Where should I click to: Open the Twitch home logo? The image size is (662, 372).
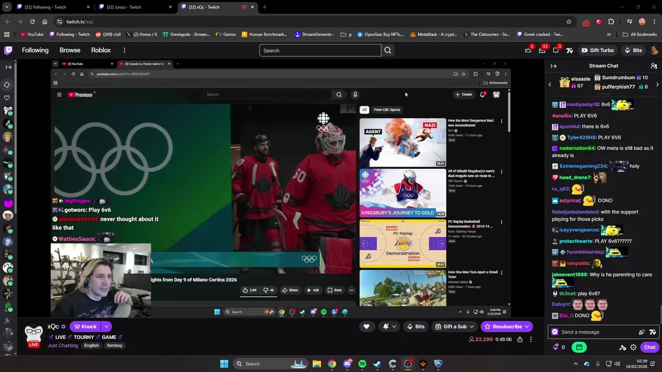point(8,50)
